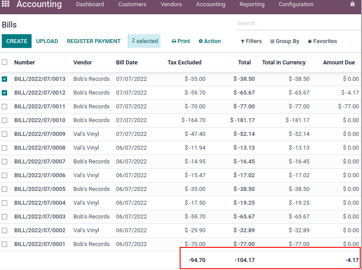Check the BILL/2022/07/0006 checkbox
362x270 pixels.
[x=4, y=175]
